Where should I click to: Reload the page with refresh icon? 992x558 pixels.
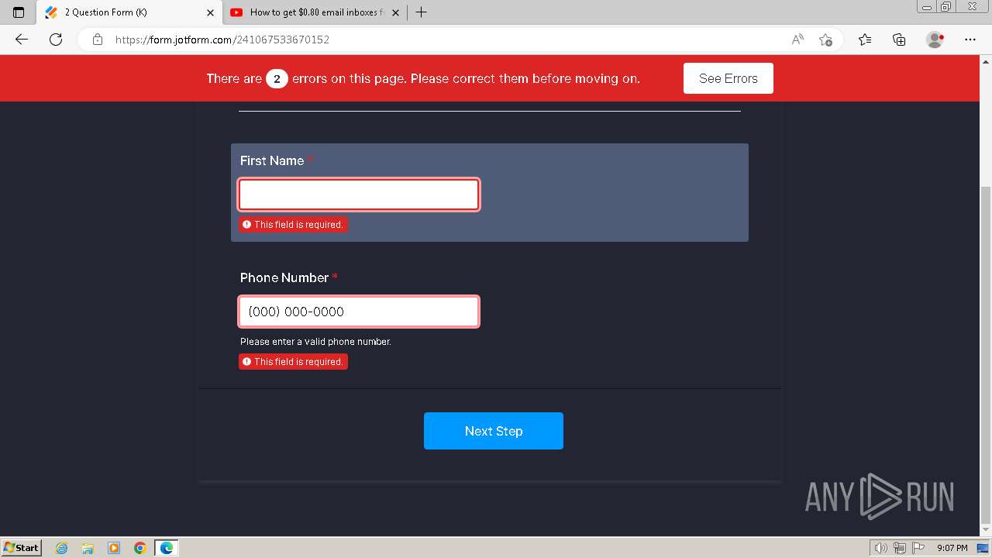coord(56,40)
